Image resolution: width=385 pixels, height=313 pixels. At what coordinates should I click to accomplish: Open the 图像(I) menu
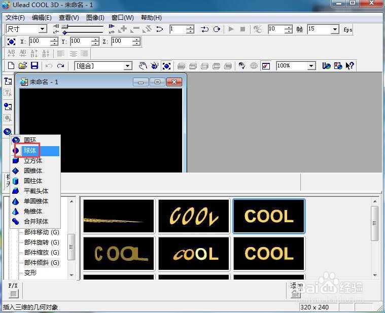(x=95, y=18)
